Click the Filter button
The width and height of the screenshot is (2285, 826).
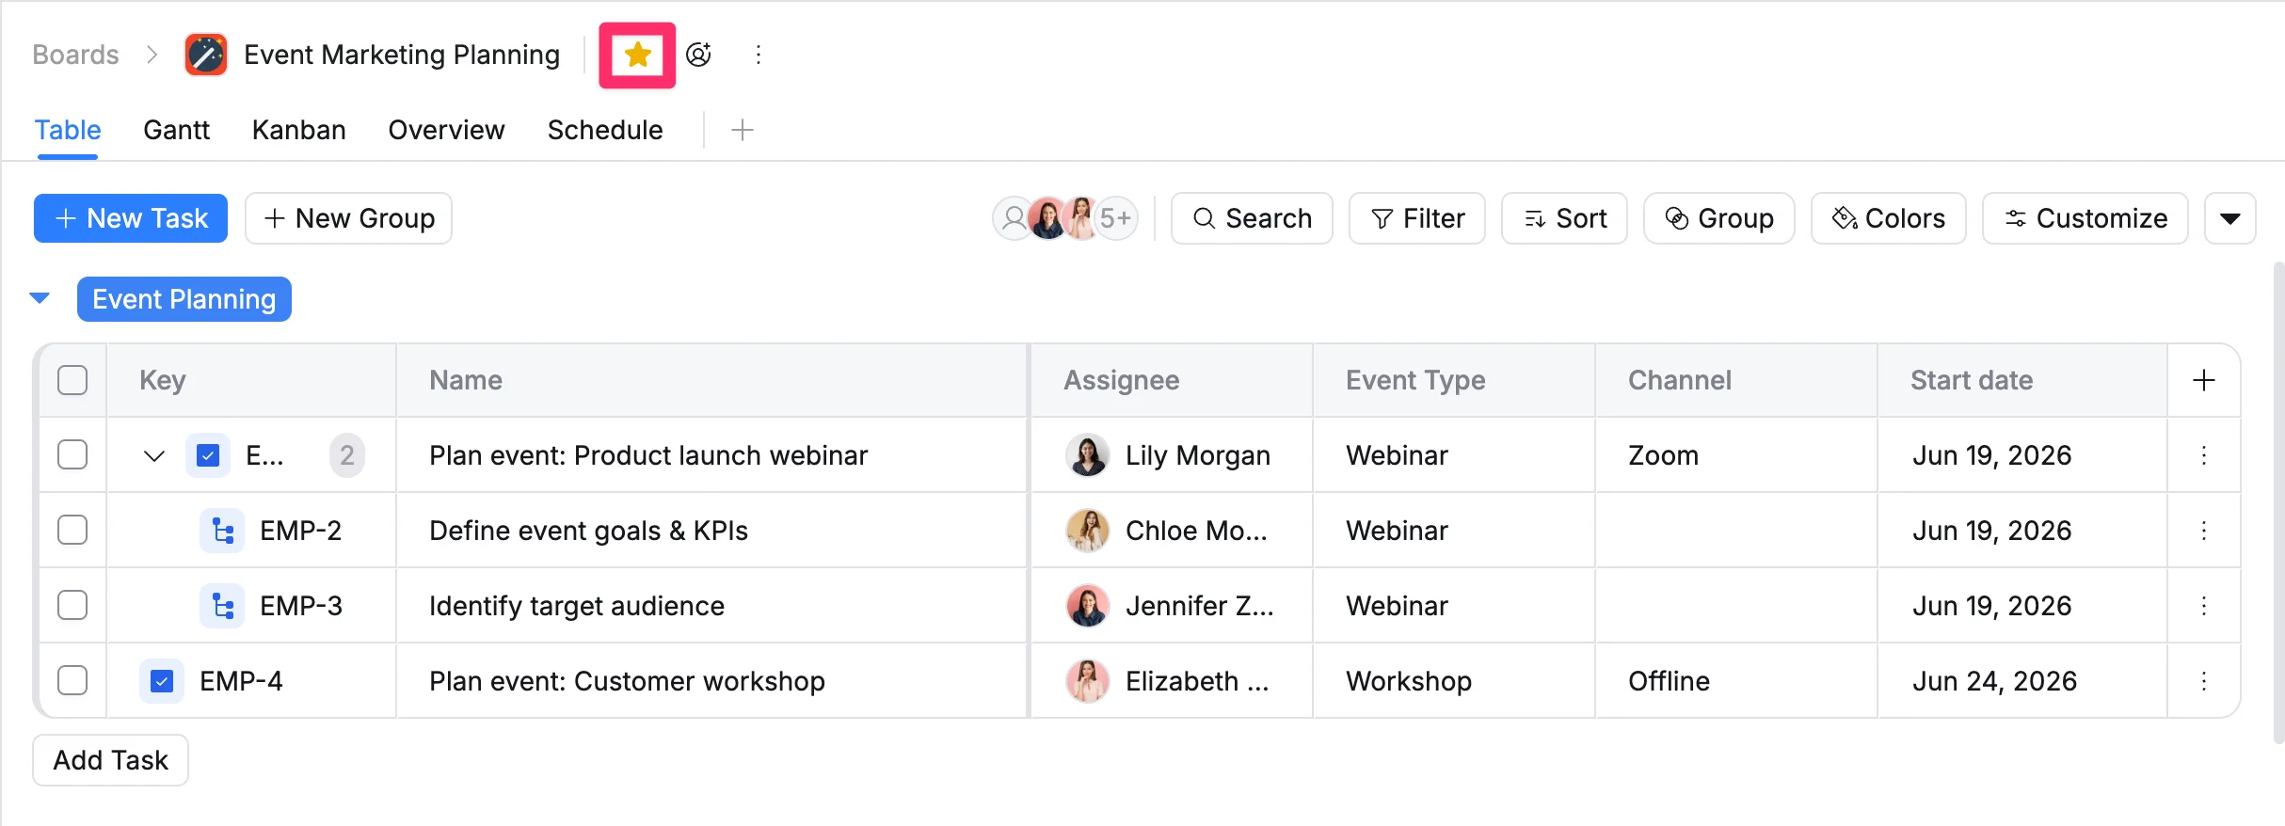(1416, 218)
